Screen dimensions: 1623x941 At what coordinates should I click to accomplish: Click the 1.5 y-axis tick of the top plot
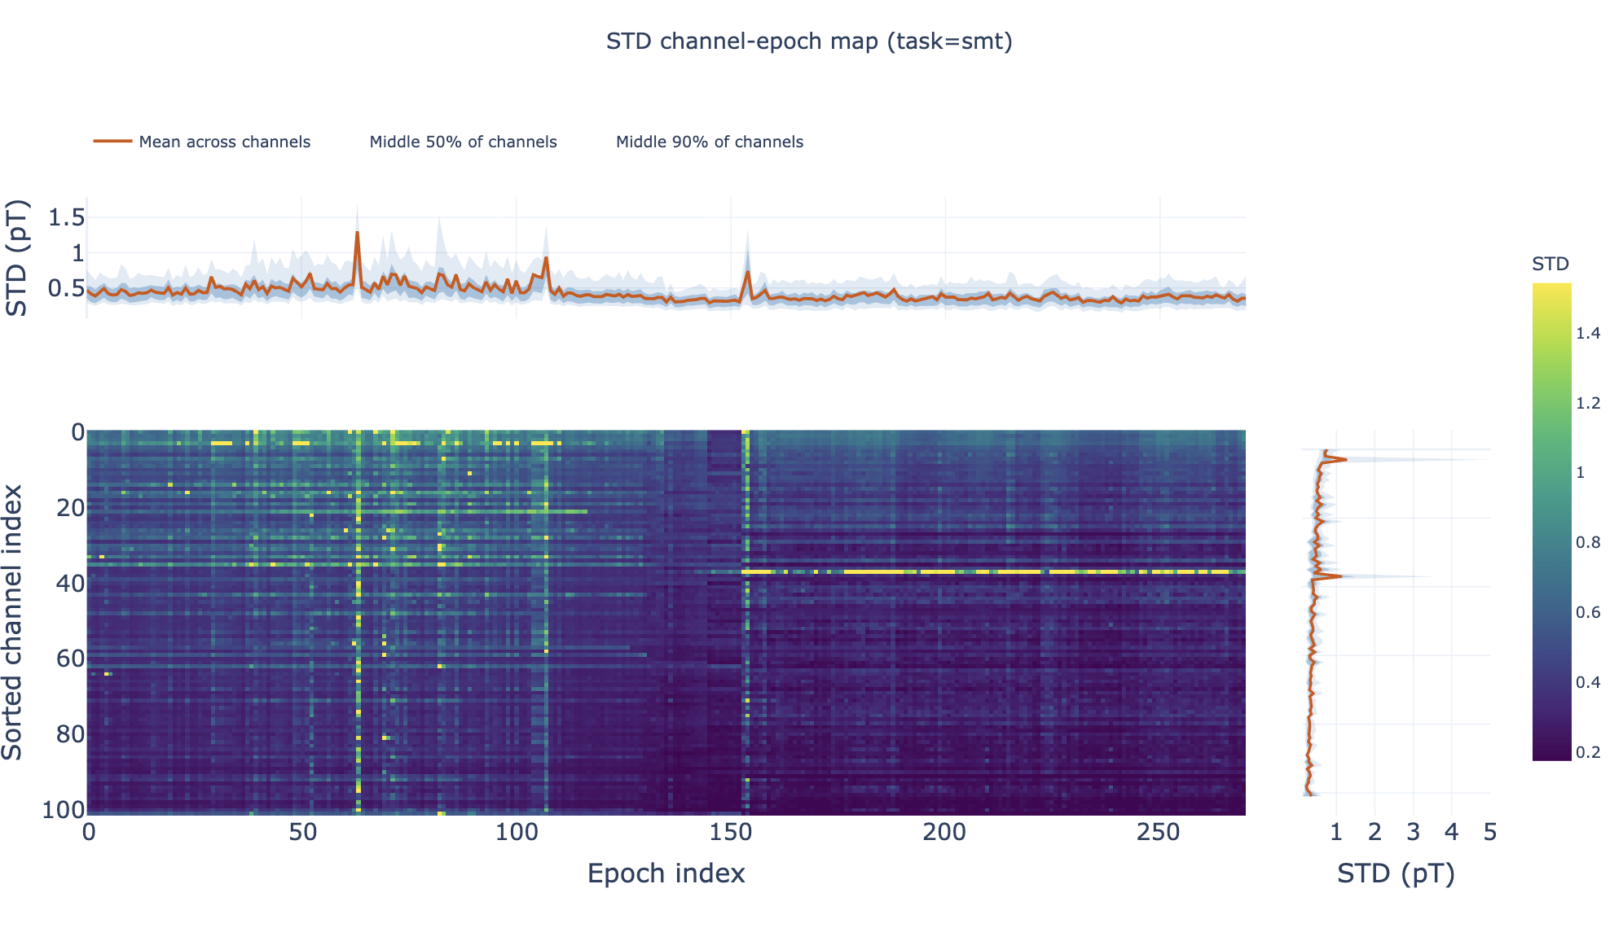[x=65, y=218]
